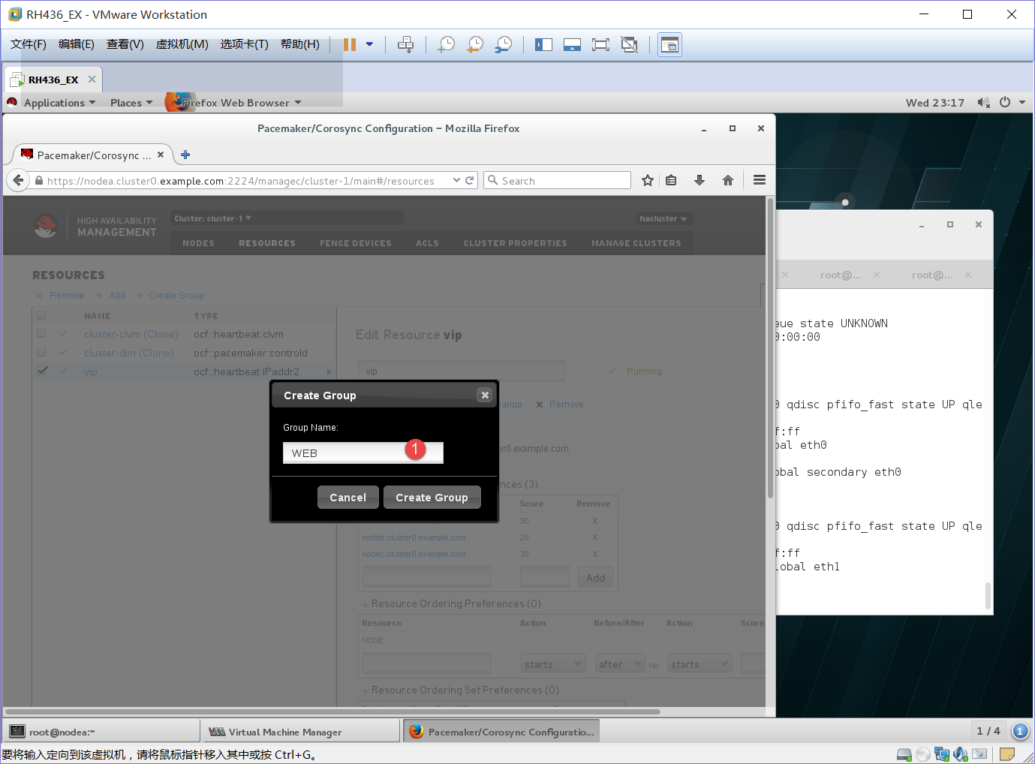The image size is (1035, 764).
Task: Click the Cancel button in Create Group dialog
Action: 348,497
